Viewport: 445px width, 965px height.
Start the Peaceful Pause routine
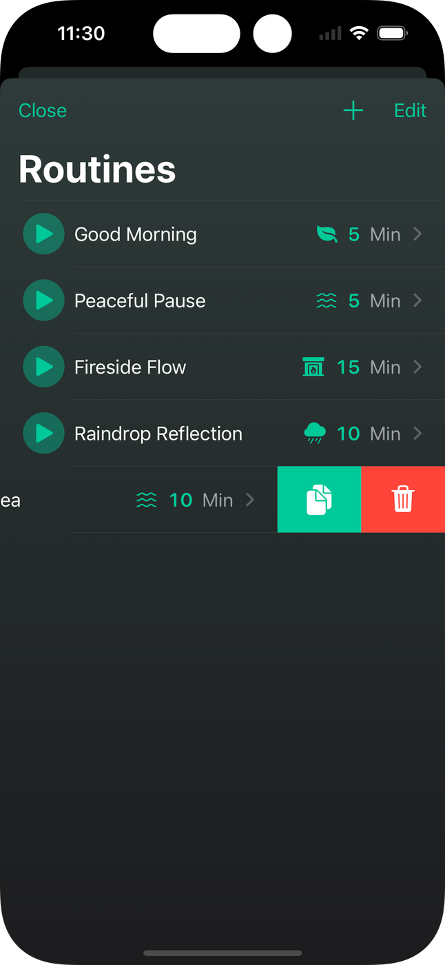click(x=43, y=301)
